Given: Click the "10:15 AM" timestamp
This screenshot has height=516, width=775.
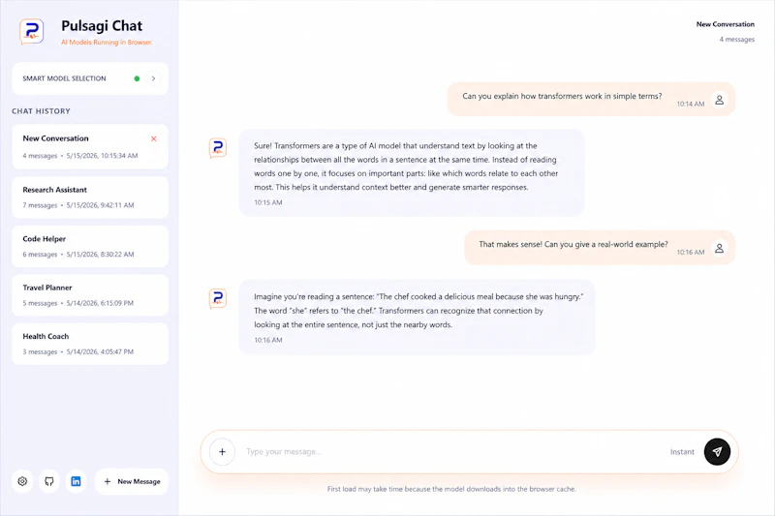Looking at the screenshot, I should 268,202.
